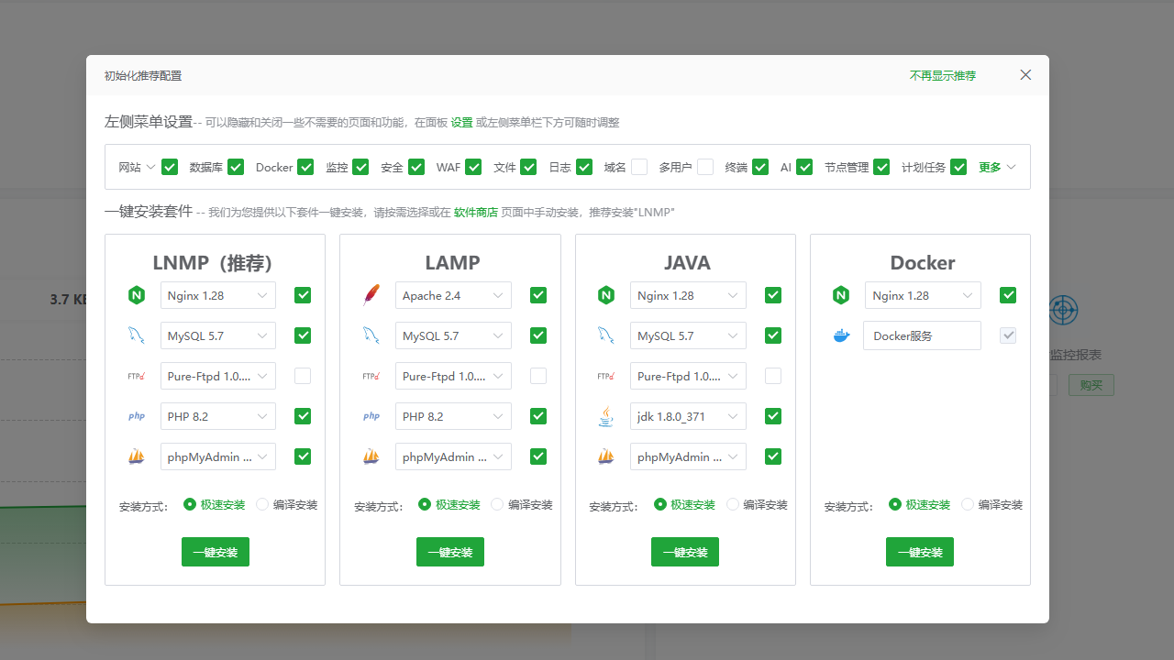Click the MySQL dolphin icon in LAMP panel
The height and width of the screenshot is (660, 1174).
pyautogui.click(x=371, y=335)
